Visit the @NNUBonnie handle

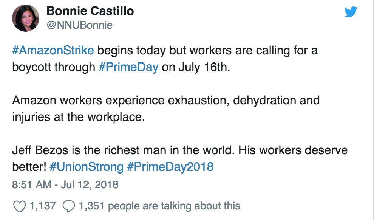(79, 25)
